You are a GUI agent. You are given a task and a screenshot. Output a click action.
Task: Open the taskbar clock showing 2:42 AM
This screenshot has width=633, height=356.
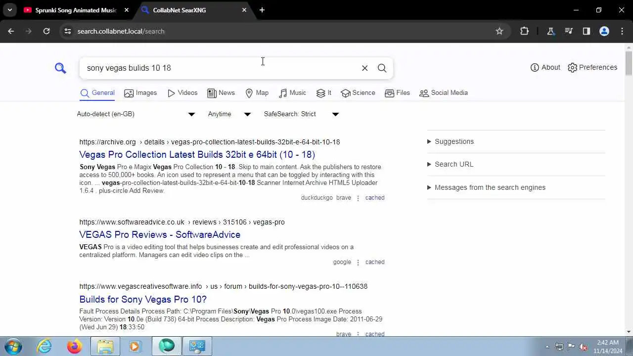(608, 347)
